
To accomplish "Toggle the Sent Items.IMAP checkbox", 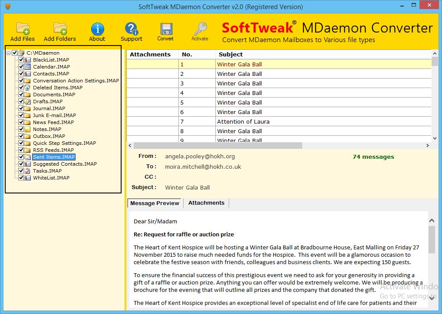I will point(21,157).
